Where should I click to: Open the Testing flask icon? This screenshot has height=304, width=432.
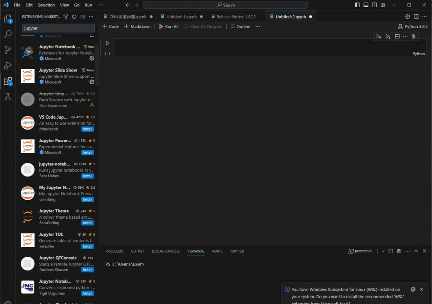point(8,97)
